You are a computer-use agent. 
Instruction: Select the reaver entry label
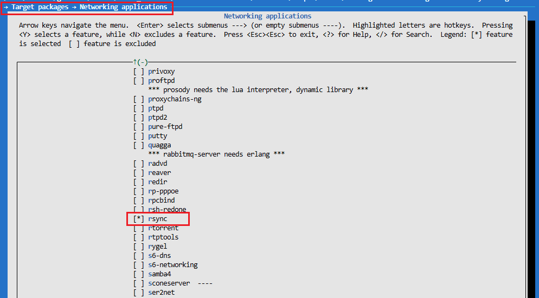(159, 173)
